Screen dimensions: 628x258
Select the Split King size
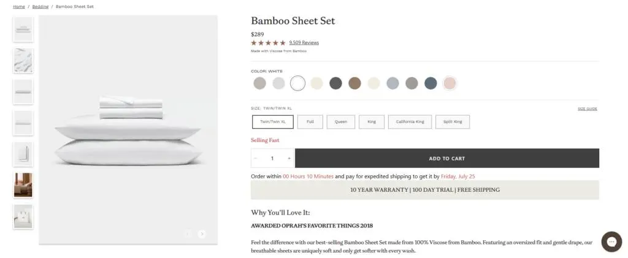(x=453, y=122)
